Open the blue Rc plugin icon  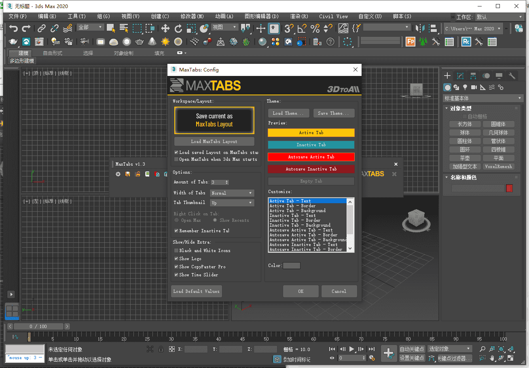(x=466, y=42)
